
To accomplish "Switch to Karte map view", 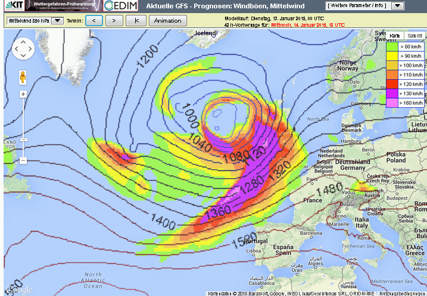I will tap(394, 36).
